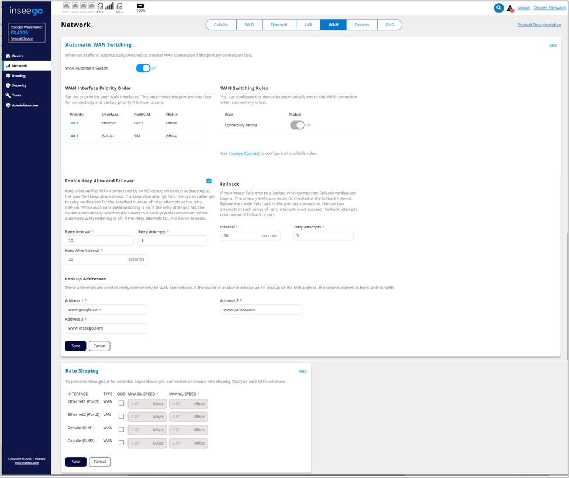Image resolution: width=569 pixels, height=478 pixels.
Task: Save the Rate Shaping settings
Action: tap(75, 462)
